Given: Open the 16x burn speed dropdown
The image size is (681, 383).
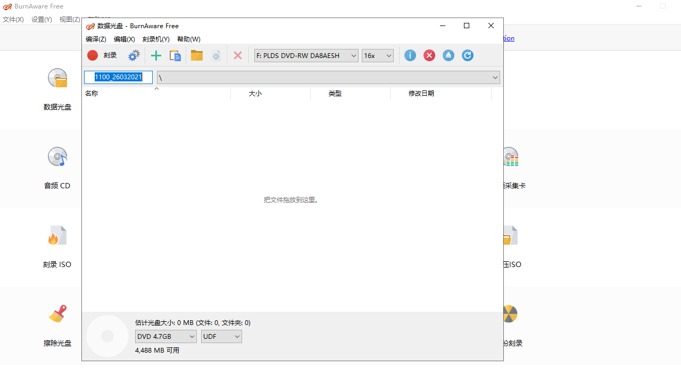Looking at the screenshot, I should [377, 55].
